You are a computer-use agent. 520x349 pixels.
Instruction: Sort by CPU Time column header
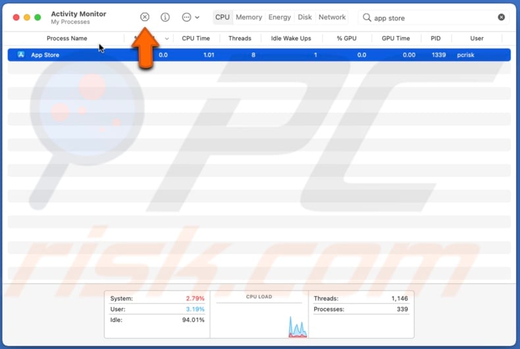pos(195,38)
